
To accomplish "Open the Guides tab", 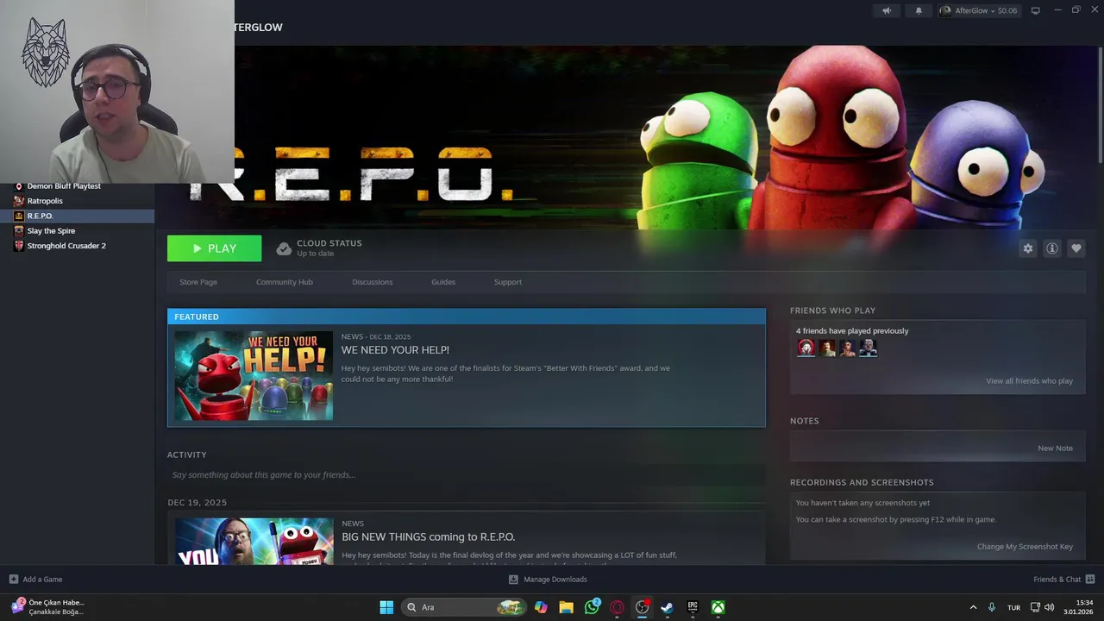I will [443, 282].
